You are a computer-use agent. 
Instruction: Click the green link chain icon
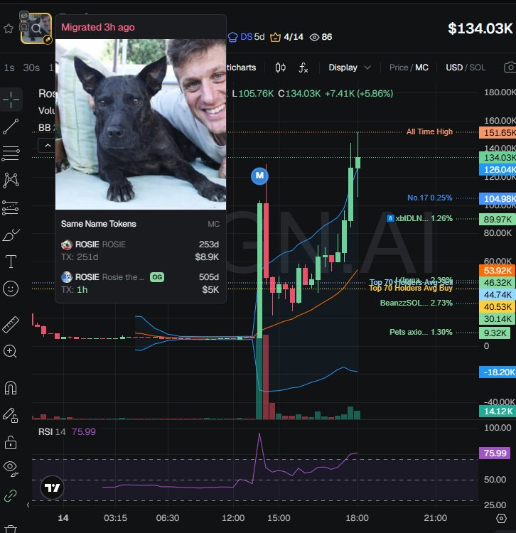11,495
